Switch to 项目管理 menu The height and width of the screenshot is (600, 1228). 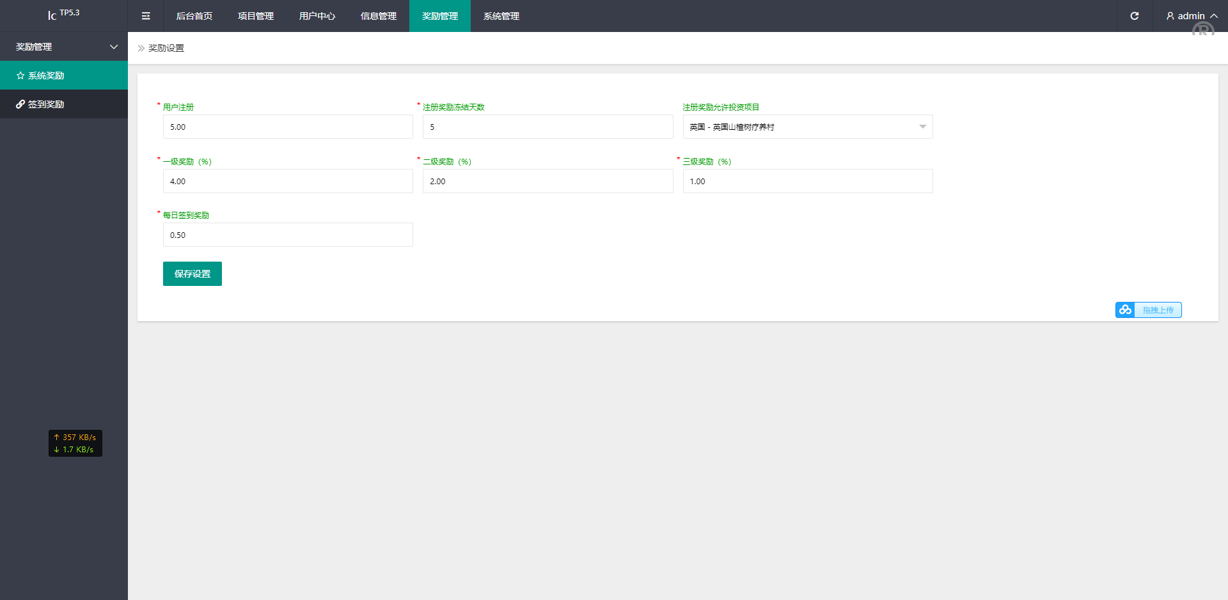point(255,16)
